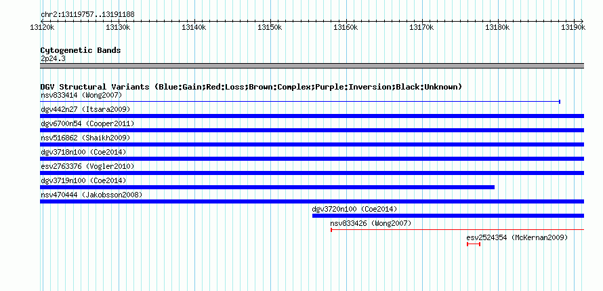Click chr2:13119757..13191188 coordinates text
This screenshot has height=291, width=603.
[87, 15]
